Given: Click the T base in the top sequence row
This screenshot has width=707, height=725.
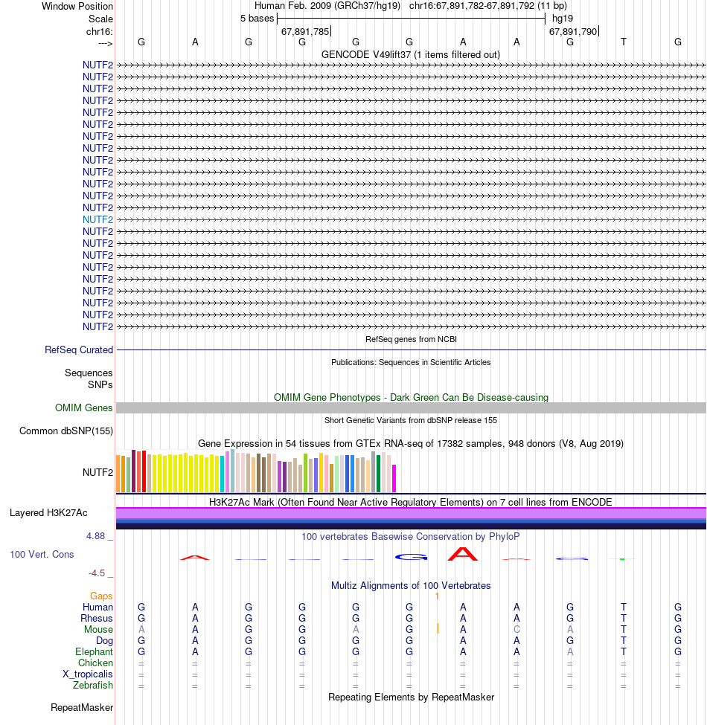Looking at the screenshot, I should pyautogui.click(x=623, y=42).
